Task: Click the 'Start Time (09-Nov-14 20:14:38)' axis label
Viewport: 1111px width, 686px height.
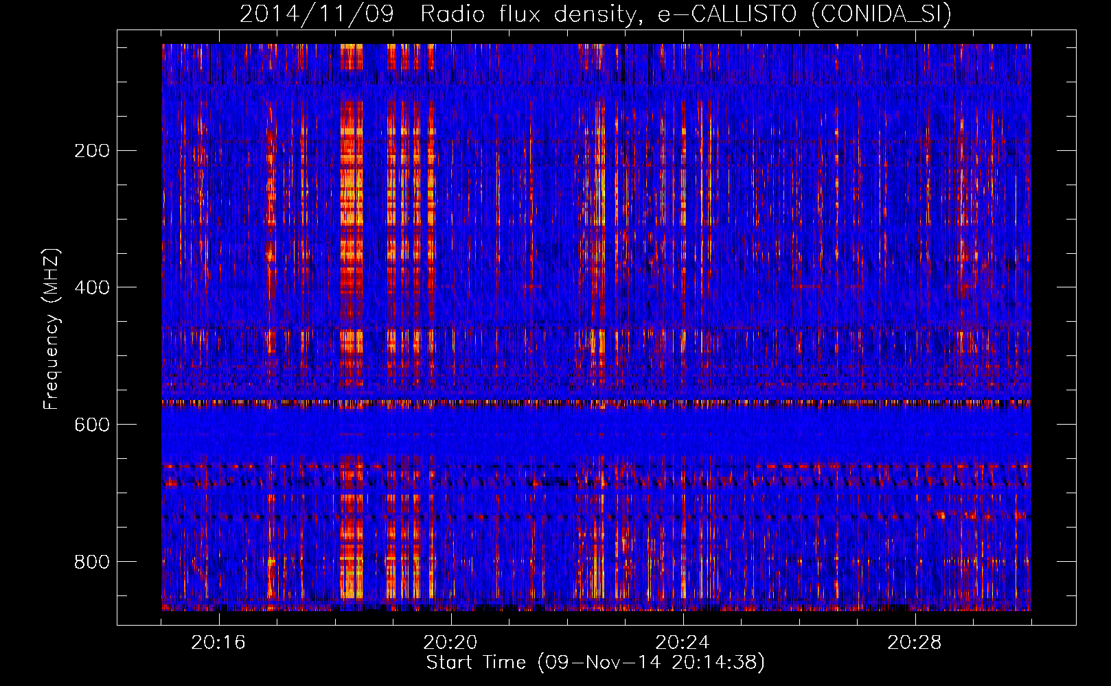Action: [595, 663]
